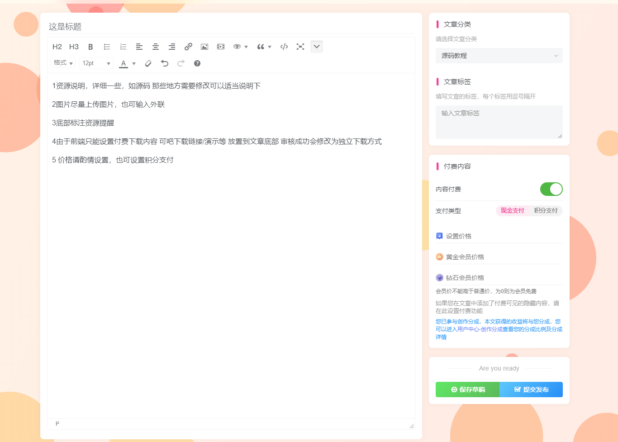
Task: Enable the 内容付费 switch
Action: (551, 189)
